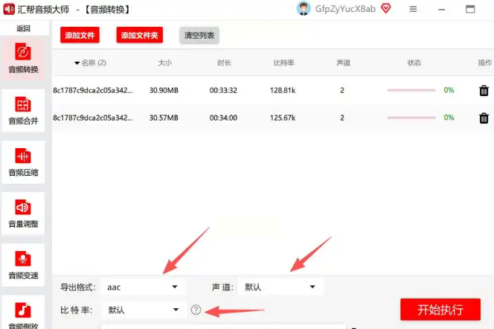Click the 大小 column header
Viewport: 494px width, 329px height.
[x=164, y=63]
